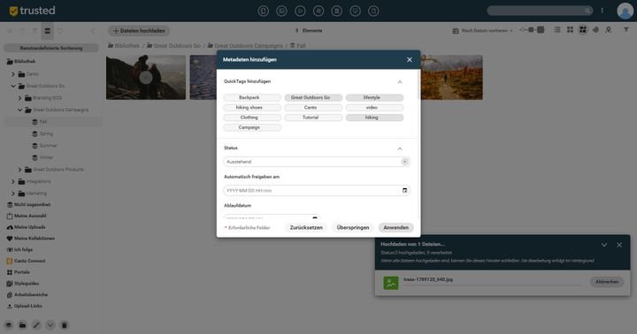Click the search magnifier icon
This screenshot has width=637, height=334.
[587, 11]
